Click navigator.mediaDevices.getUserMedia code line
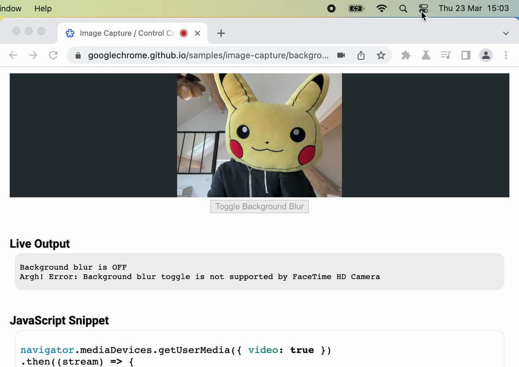Viewport: 519px width, 367px height. pos(176,350)
